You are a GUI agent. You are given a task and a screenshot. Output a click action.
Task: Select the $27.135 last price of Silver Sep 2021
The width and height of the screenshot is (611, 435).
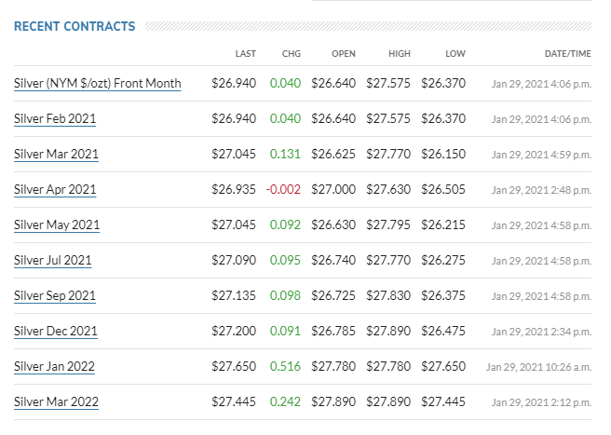[x=234, y=296]
